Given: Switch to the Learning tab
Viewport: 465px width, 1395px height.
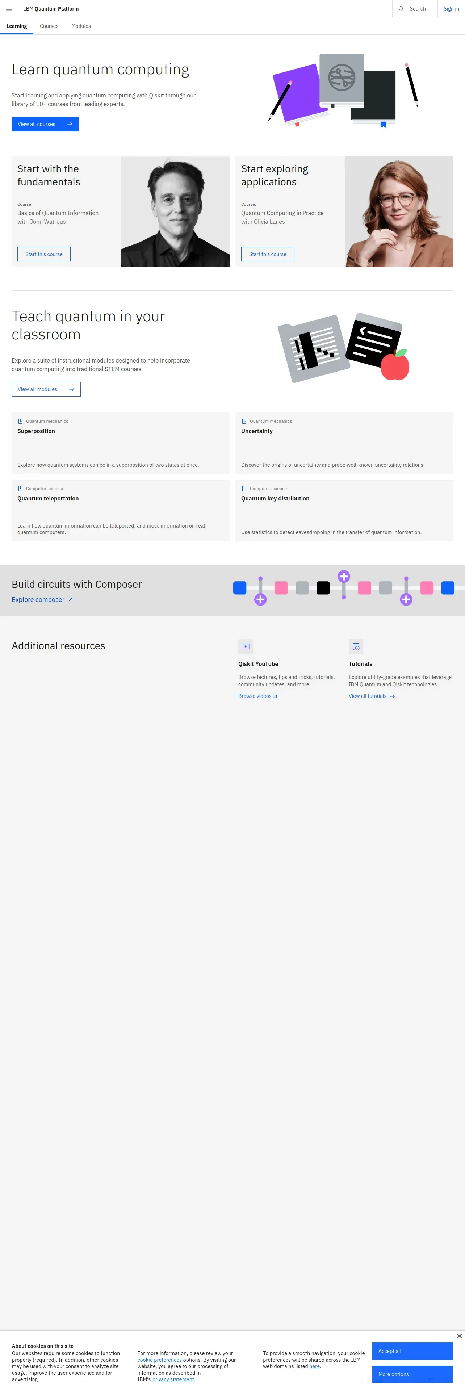Looking at the screenshot, I should [17, 26].
